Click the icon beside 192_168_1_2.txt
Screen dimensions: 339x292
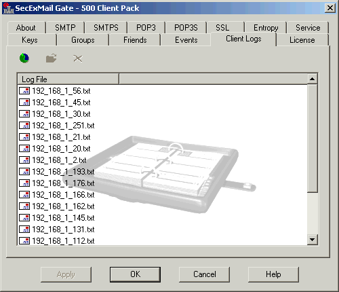coord(24,160)
